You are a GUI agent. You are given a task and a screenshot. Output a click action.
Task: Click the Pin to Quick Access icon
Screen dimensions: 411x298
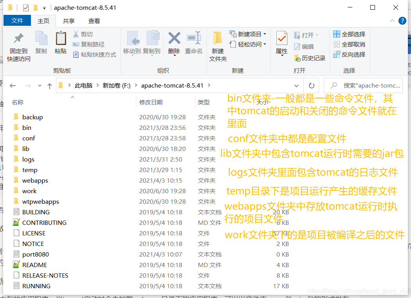(x=18, y=39)
